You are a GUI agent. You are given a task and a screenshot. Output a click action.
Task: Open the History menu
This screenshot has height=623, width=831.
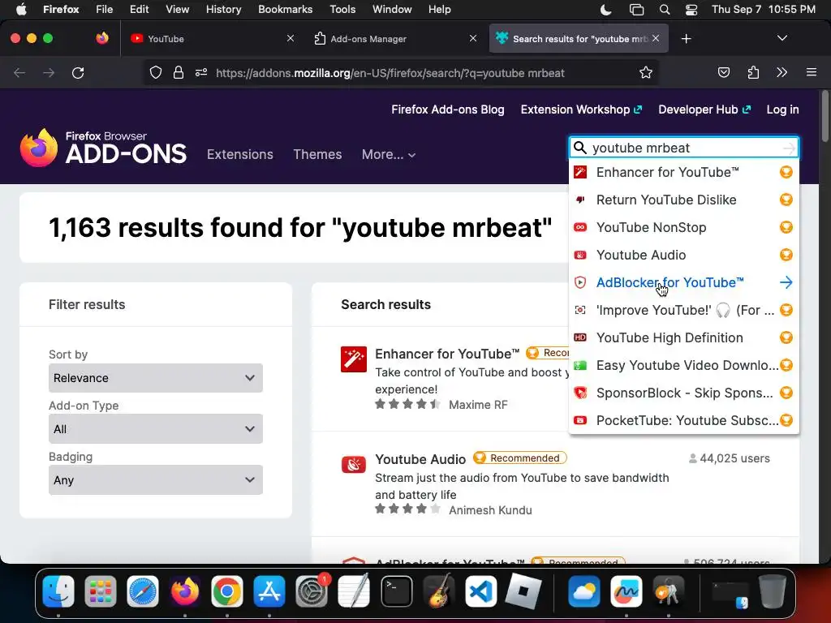(223, 10)
